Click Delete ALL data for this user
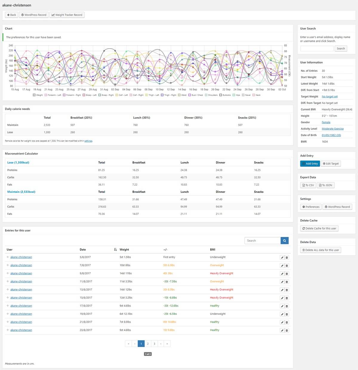The image size is (358, 370). point(320,250)
